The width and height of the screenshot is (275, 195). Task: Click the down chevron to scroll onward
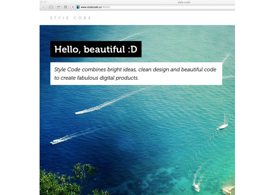[182, 190]
